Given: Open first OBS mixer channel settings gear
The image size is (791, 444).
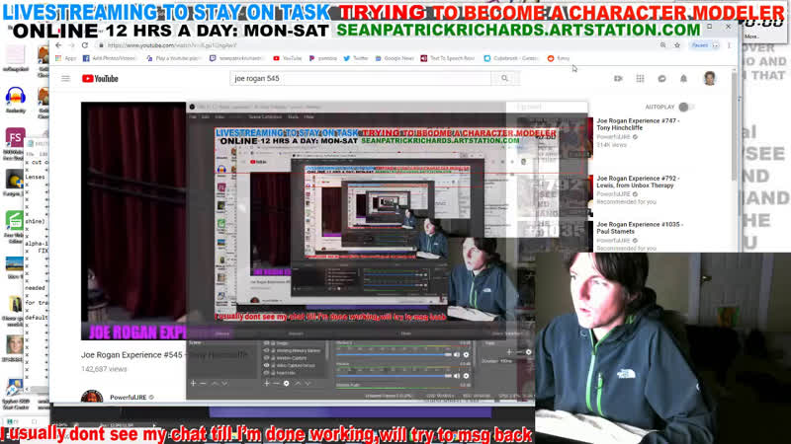Looking at the screenshot, I should (x=466, y=355).
